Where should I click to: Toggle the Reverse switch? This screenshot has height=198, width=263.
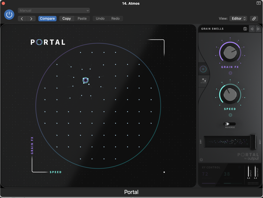pos(230,124)
